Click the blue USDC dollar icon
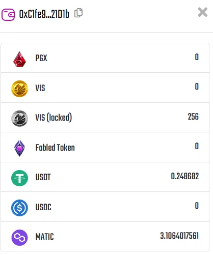 (19, 208)
